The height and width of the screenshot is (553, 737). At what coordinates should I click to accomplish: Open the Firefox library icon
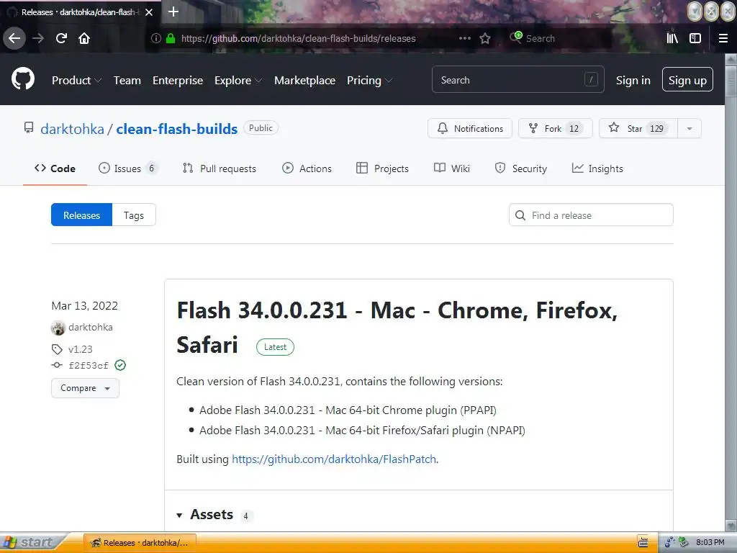[x=672, y=38]
